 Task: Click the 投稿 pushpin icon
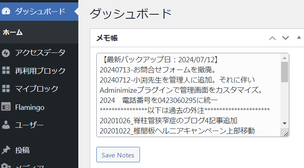[6, 150]
